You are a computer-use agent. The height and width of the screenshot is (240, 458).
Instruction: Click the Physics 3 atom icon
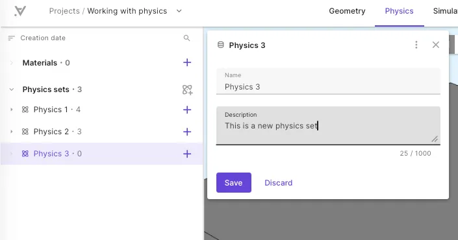point(25,154)
